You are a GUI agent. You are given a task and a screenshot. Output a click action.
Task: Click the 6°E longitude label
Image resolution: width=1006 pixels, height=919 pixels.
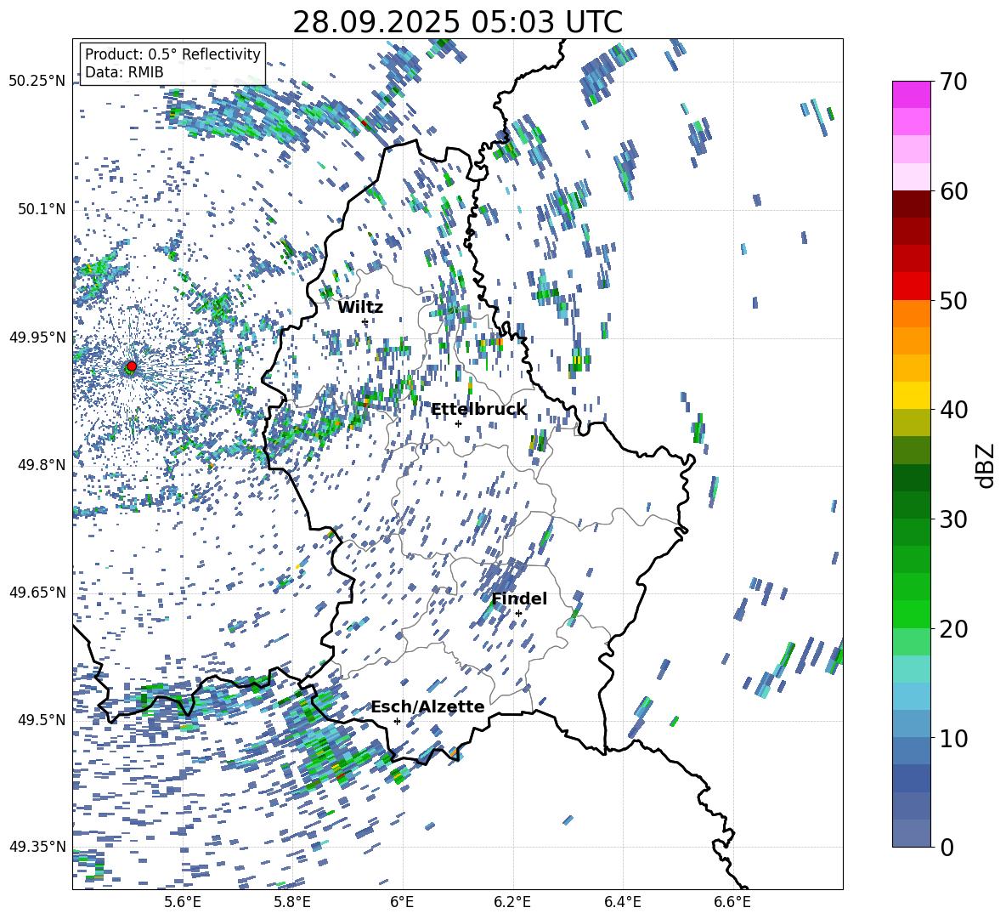402,902
